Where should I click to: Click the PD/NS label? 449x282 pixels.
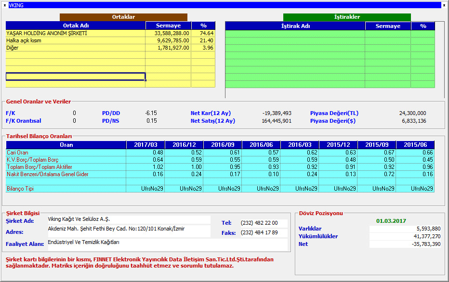(110, 121)
